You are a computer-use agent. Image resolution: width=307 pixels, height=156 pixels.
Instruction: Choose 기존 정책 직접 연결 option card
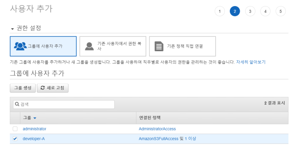(183, 46)
